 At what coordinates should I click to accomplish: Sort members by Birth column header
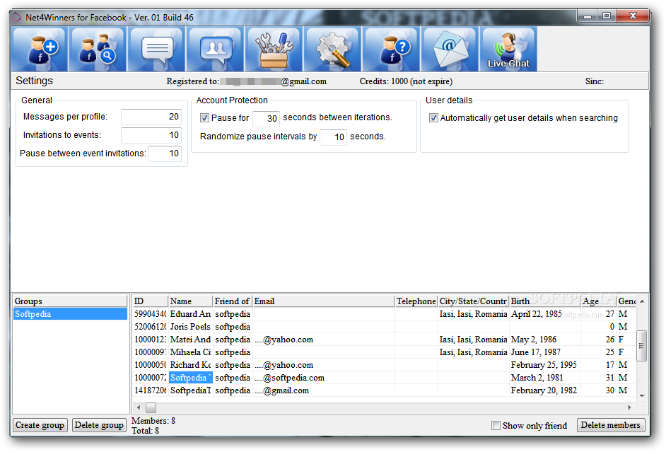544,301
